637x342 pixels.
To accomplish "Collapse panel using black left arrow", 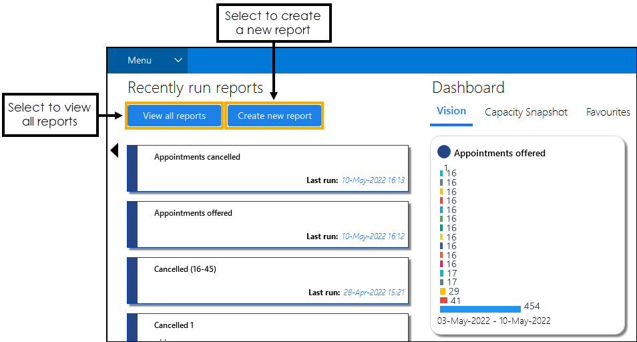I will [114, 151].
